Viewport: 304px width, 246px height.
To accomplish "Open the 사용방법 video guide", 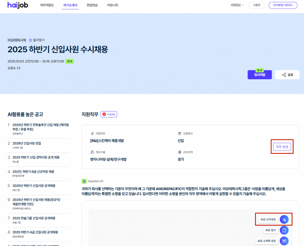I will tap(109, 114).
